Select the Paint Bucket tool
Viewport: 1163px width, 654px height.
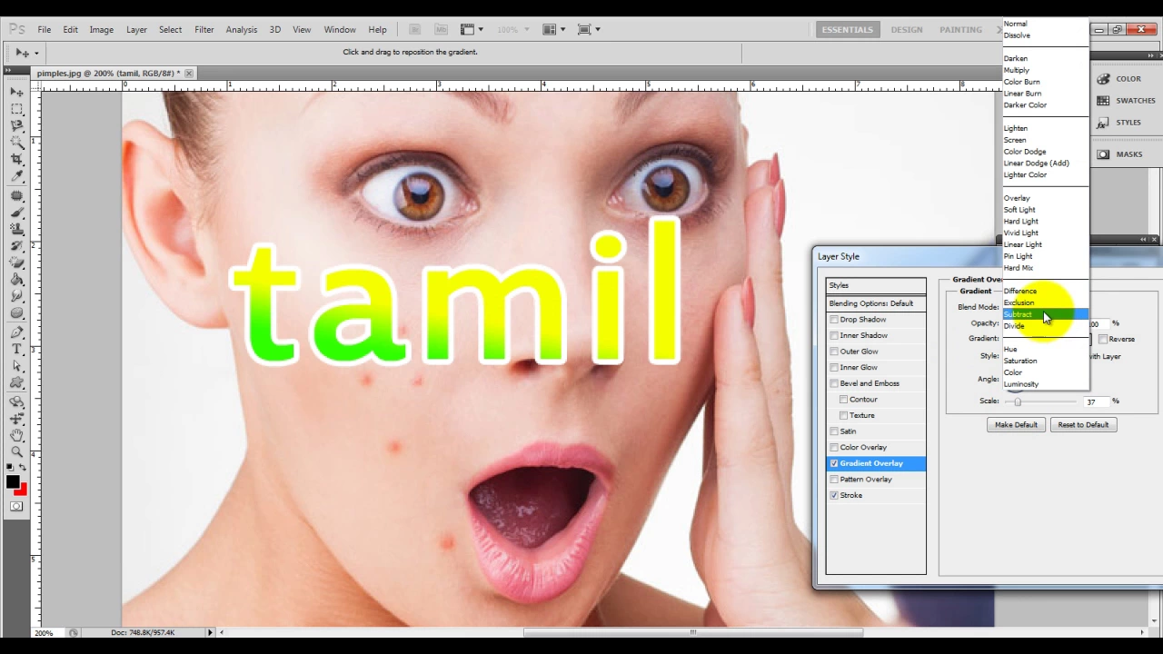(x=16, y=279)
